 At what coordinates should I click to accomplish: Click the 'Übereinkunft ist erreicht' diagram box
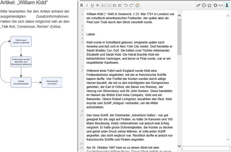click(52, 83)
